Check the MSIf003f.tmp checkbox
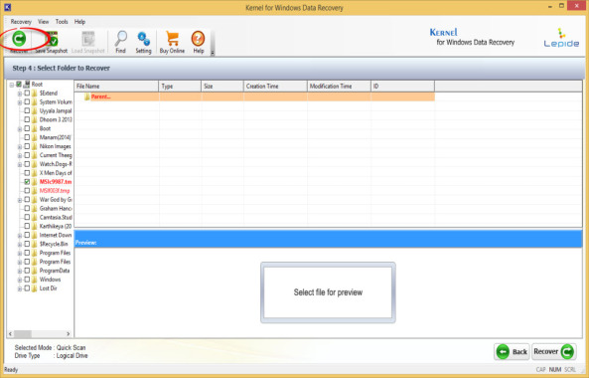The width and height of the screenshot is (589, 378). 27,191
